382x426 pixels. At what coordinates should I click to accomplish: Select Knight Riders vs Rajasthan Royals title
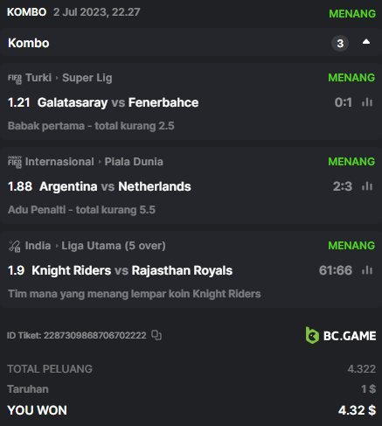pos(132,270)
